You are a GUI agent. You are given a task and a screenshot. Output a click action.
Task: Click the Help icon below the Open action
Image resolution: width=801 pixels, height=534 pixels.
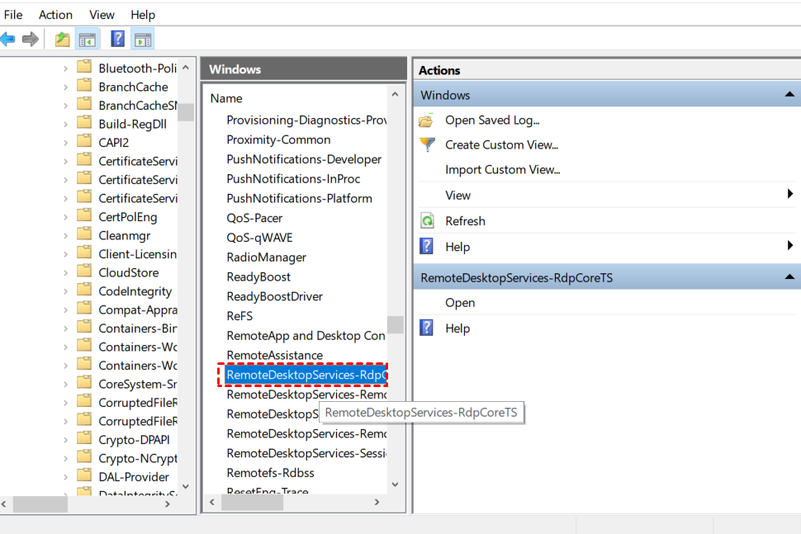[427, 328]
